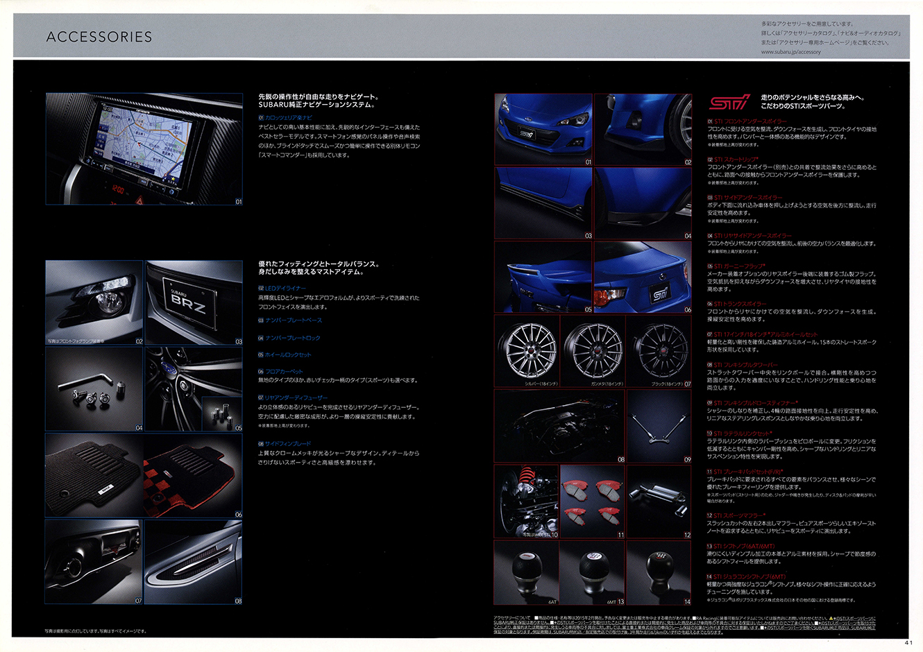Click the heading "STI フロントアンダースポイラー"
Image resolution: width=923 pixels, height=652 pixels.
(750, 121)
